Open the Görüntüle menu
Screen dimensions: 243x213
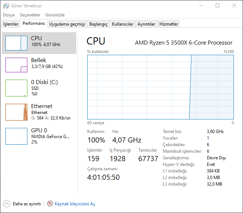(x=55, y=15)
